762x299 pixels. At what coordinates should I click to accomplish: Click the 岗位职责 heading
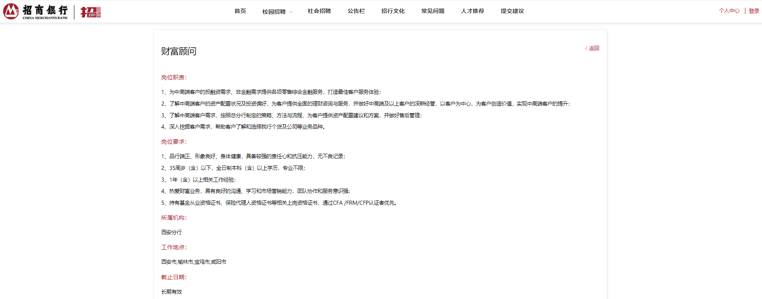click(174, 77)
